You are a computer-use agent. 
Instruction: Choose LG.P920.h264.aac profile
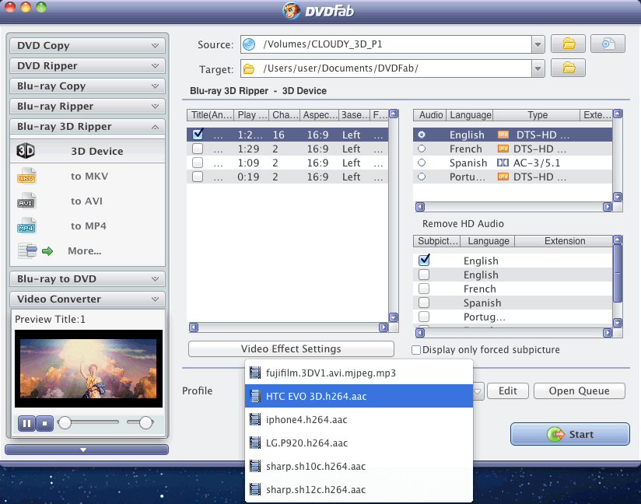[x=359, y=443]
